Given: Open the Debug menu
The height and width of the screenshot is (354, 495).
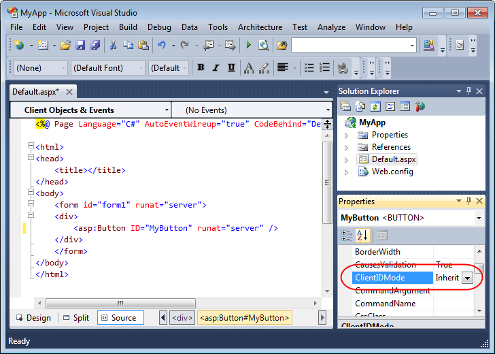Looking at the screenshot, I should point(159,27).
